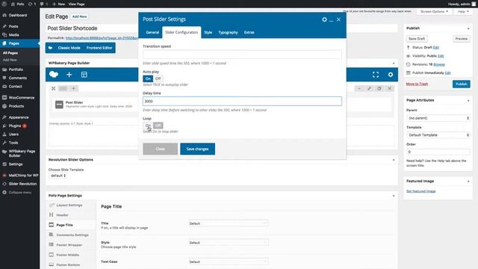
Task: Add column with row plus icon
Action: pyautogui.click(x=73, y=88)
